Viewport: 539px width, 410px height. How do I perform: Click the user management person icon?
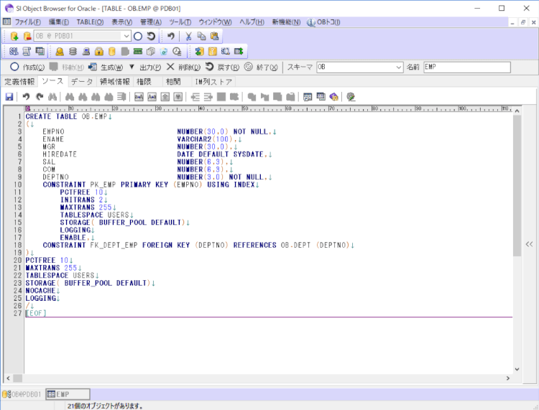click(x=60, y=52)
